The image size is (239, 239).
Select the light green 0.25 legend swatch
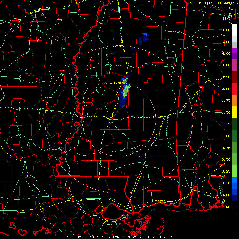[x=234, y=171]
